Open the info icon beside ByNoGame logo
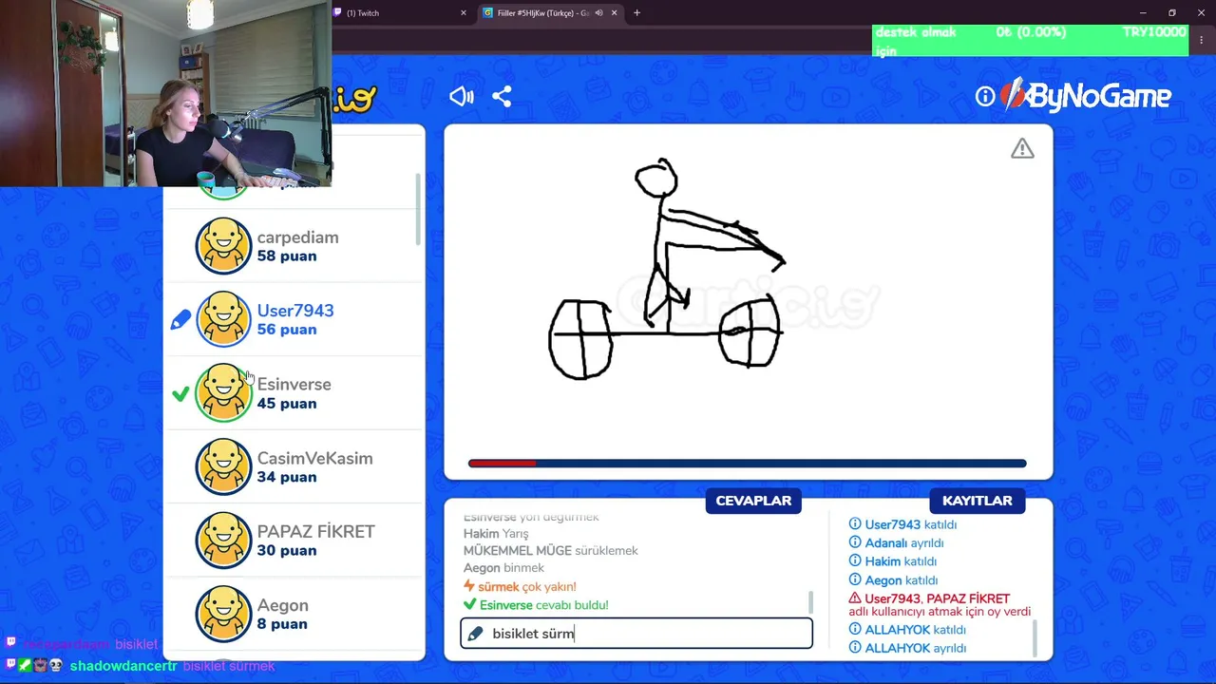This screenshot has width=1216, height=684. click(985, 96)
